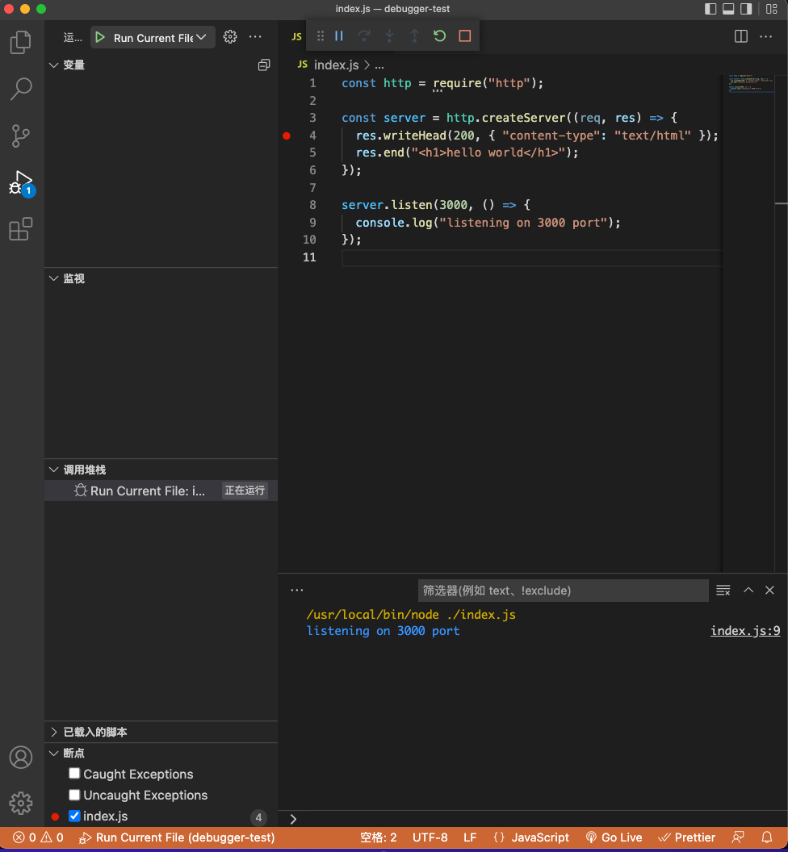
Task: Start debugging with the green play icon
Action: 100,37
